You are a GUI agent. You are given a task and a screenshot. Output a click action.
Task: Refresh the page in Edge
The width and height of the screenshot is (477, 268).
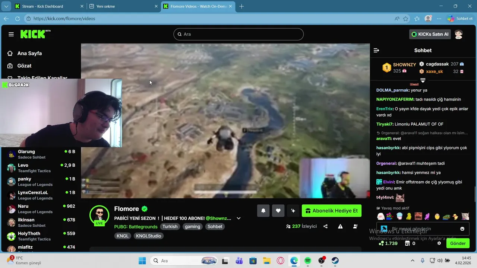[18, 19]
